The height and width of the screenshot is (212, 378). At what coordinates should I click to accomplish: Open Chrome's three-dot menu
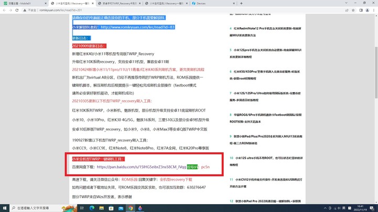point(374,10)
